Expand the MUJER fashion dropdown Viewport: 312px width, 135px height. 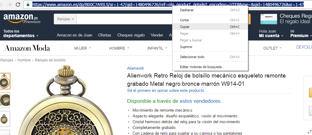click(83, 48)
